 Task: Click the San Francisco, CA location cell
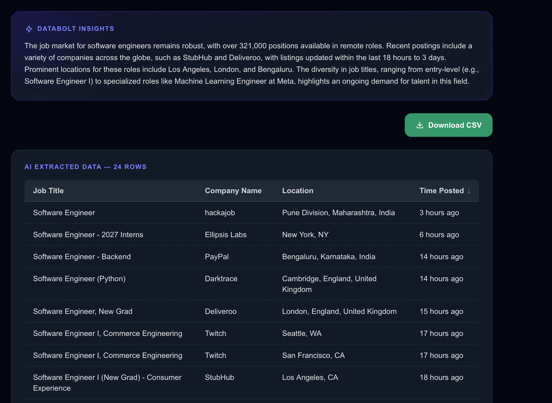(x=313, y=356)
